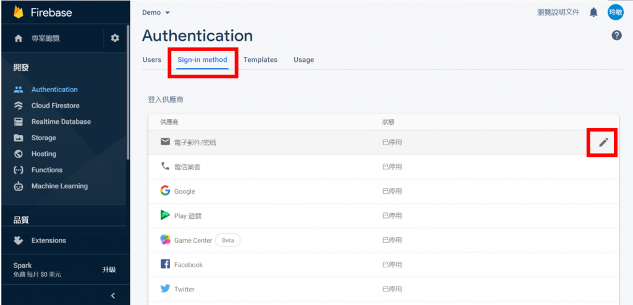The width and height of the screenshot is (633, 305).
Task: Click the help question mark icon
Action: coord(616,36)
